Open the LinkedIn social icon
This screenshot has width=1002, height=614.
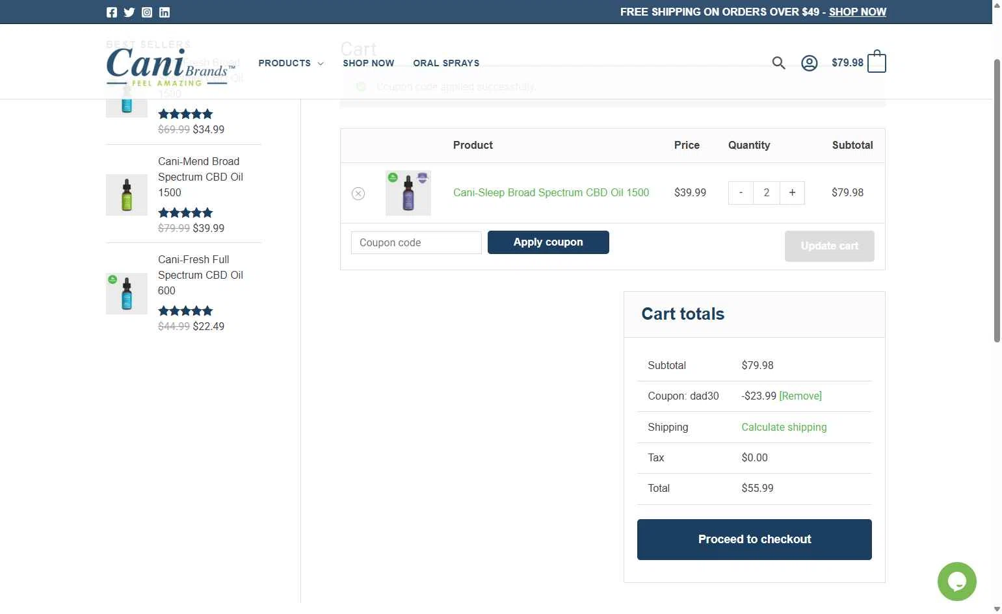click(165, 12)
